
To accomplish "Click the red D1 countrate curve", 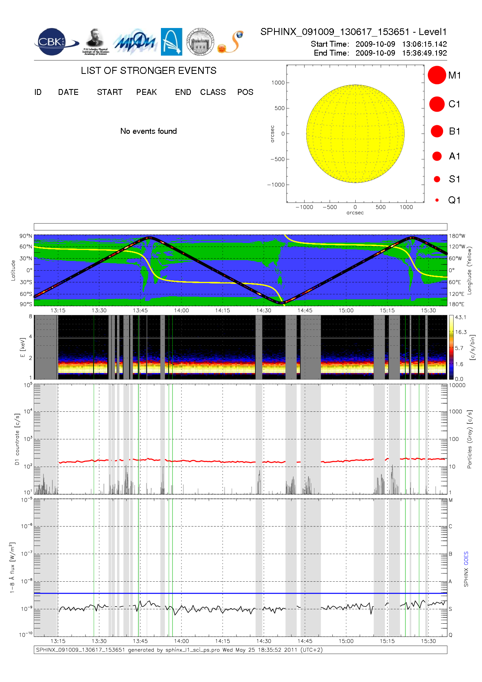I will click(252, 460).
